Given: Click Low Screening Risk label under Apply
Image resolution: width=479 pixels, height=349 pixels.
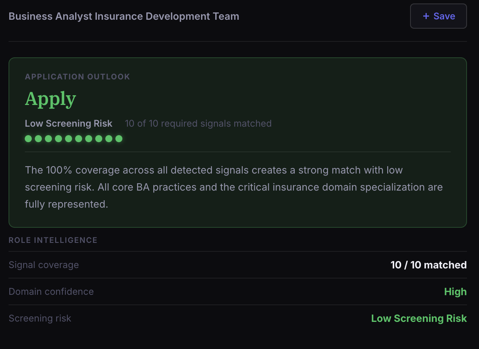Looking at the screenshot, I should pyautogui.click(x=69, y=124).
